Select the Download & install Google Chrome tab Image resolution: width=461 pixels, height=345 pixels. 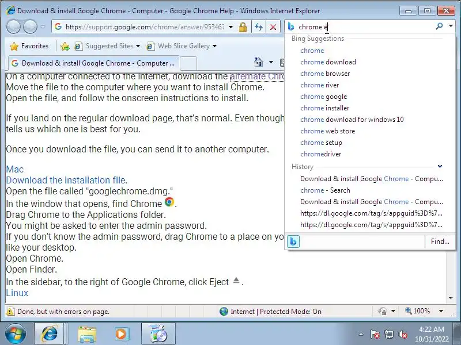pyautogui.click(x=94, y=63)
